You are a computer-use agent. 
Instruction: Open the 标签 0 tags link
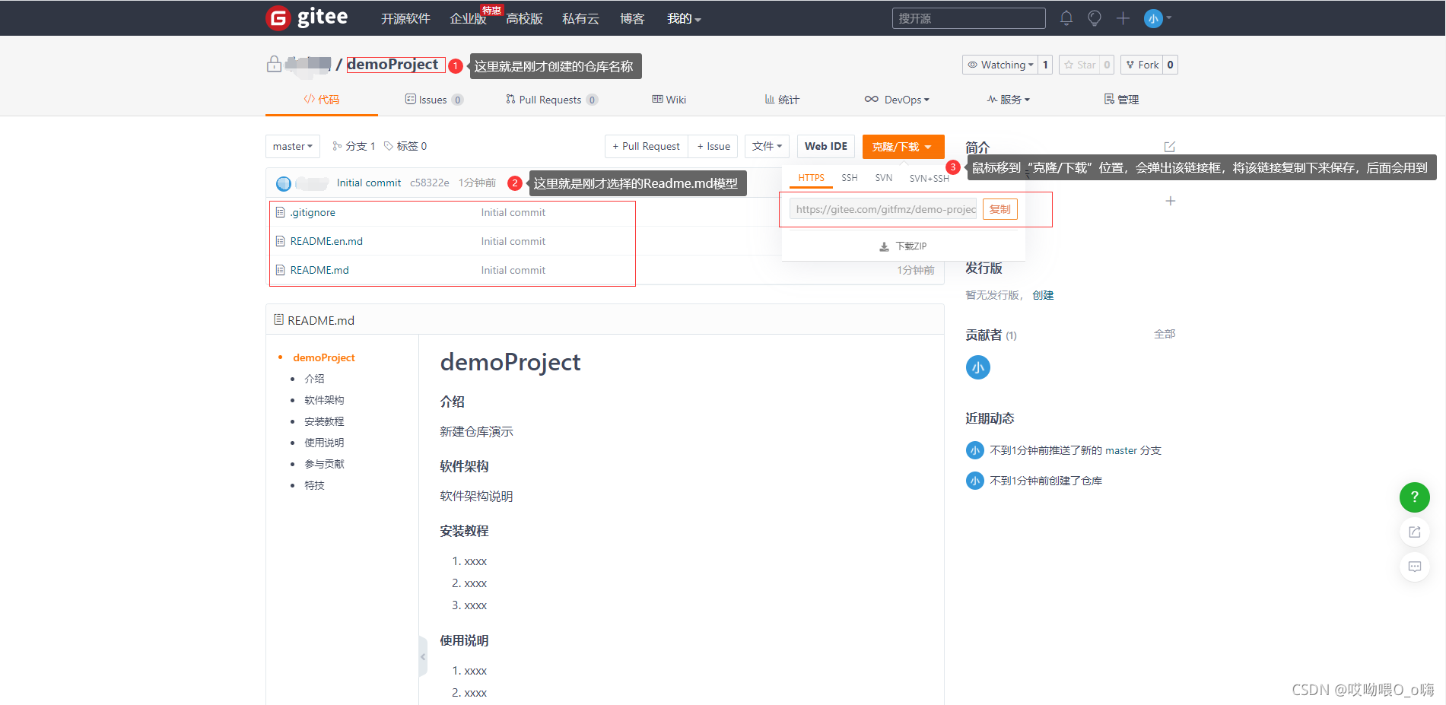pos(405,146)
